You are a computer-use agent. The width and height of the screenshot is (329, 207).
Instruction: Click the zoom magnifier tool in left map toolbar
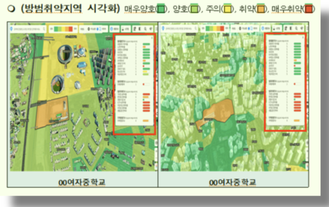(145, 29)
